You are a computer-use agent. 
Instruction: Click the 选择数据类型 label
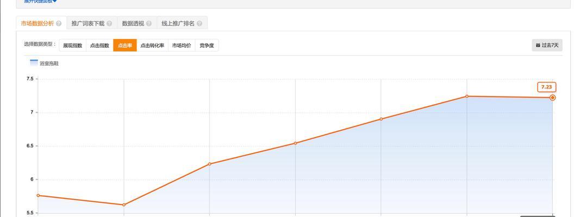[x=40, y=44]
